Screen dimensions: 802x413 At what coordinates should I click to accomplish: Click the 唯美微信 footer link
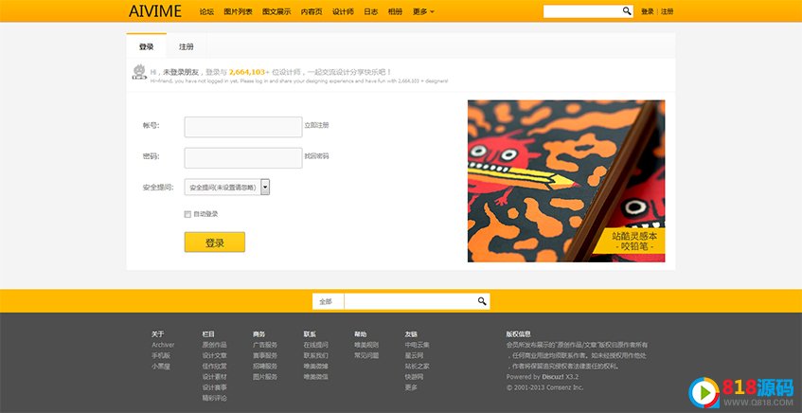(315, 377)
